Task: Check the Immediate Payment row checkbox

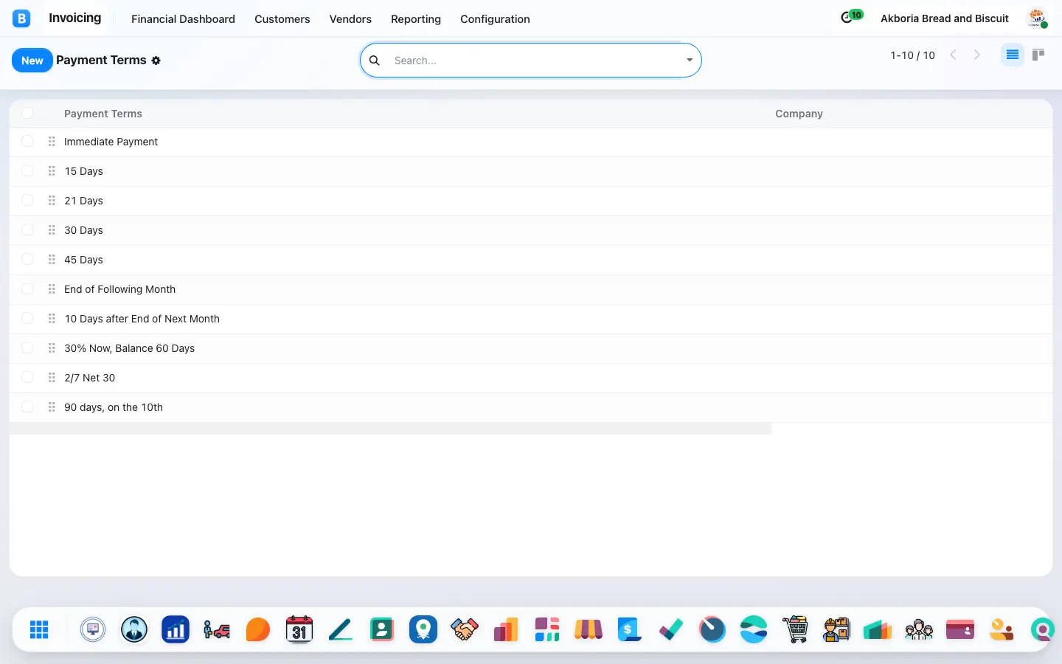Action: pyautogui.click(x=27, y=141)
